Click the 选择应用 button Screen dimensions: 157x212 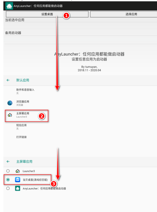pyautogui.click(x=123, y=14)
